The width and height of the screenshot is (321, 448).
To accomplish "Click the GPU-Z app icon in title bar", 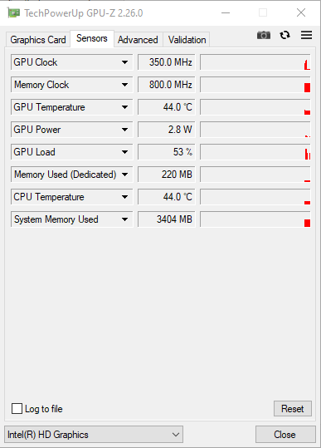I will click(x=13, y=12).
